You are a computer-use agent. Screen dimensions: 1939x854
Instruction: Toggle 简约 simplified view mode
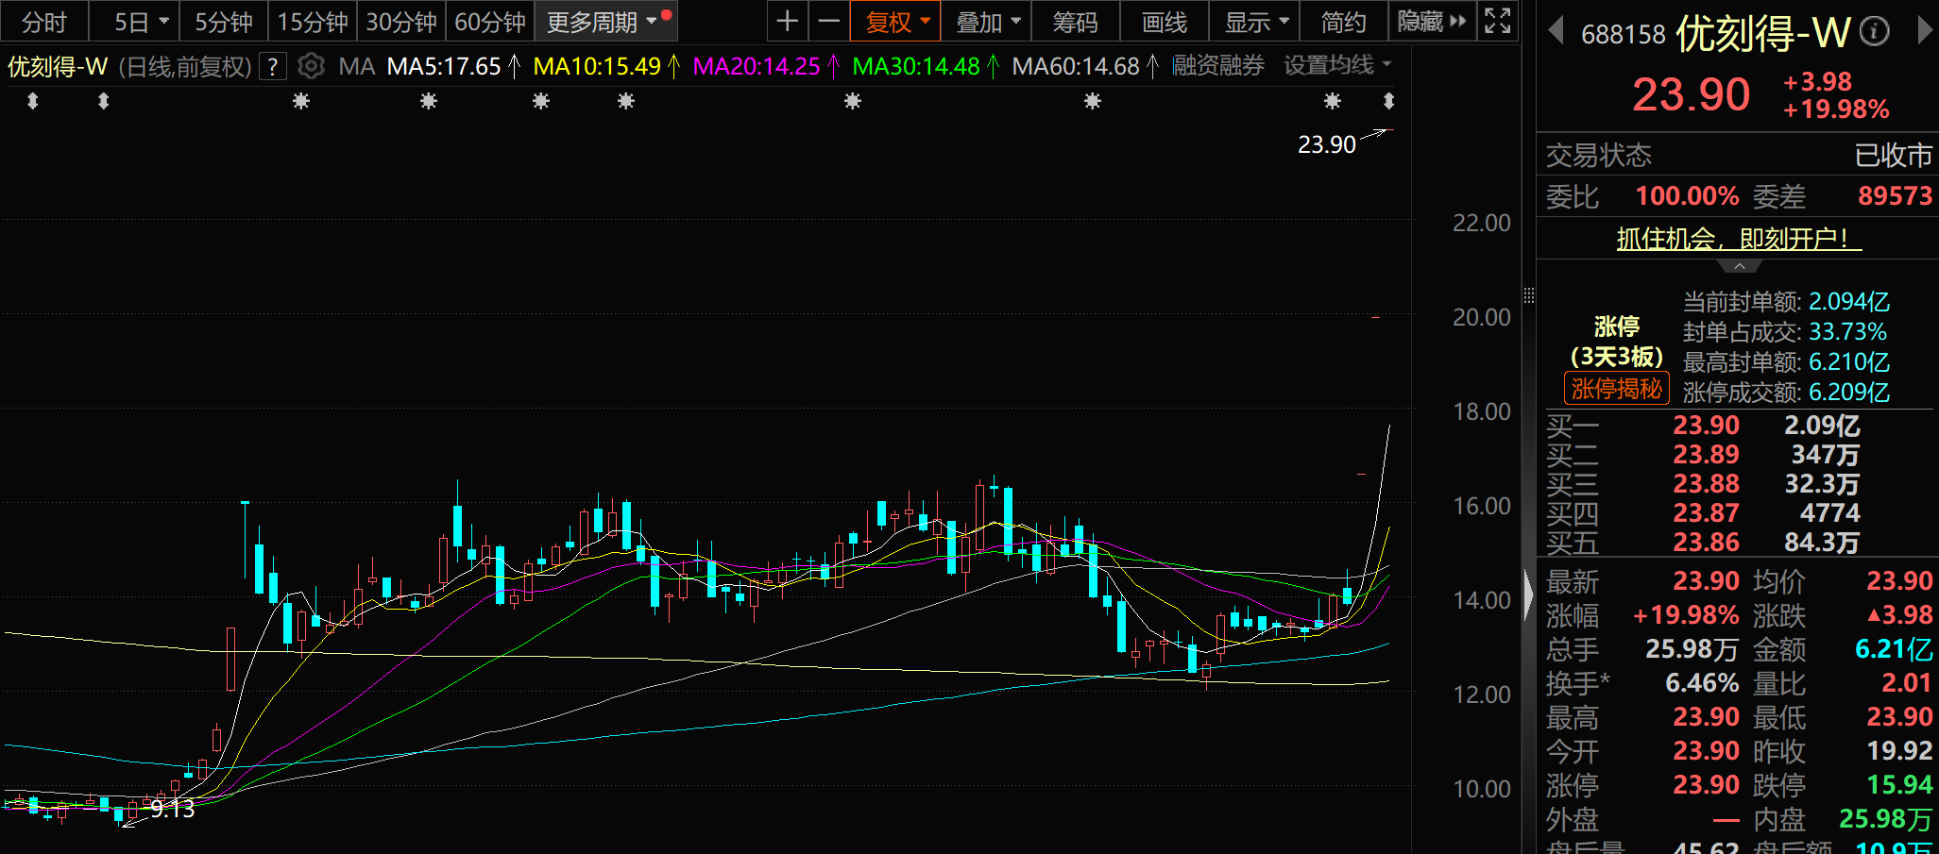click(1343, 21)
